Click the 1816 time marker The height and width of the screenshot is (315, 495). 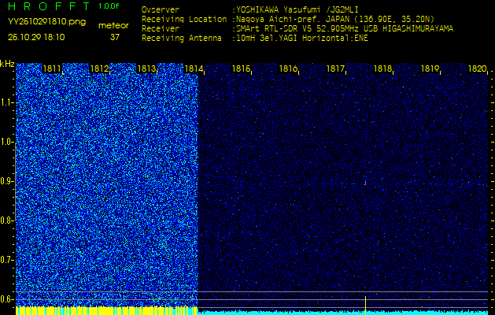(288, 69)
